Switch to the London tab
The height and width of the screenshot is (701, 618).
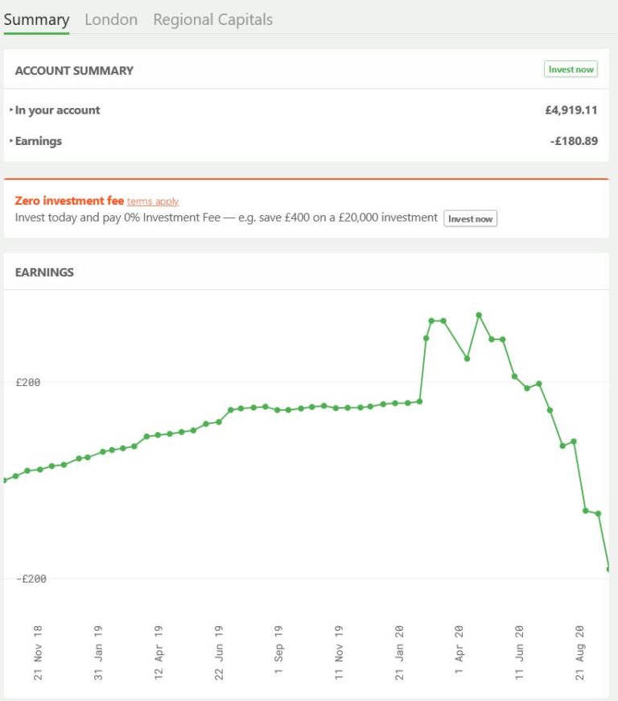pyautogui.click(x=111, y=19)
